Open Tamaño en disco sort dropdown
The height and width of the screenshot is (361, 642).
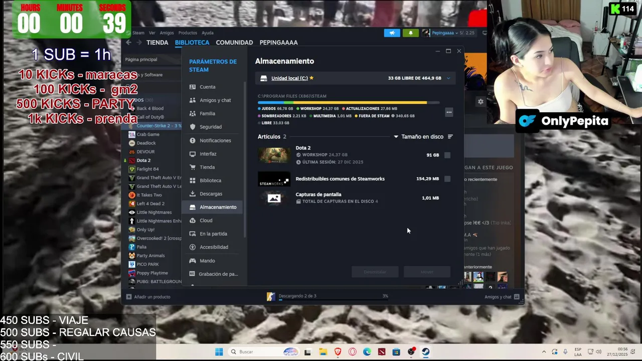418,137
